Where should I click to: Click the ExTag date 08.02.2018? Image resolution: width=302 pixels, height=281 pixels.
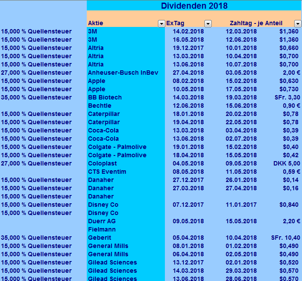[188, 81]
